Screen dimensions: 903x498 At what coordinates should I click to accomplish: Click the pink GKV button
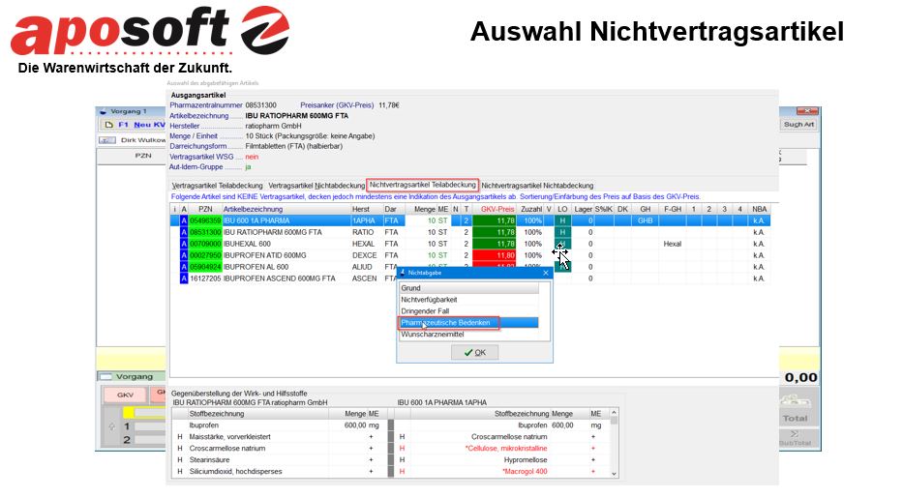[125, 395]
